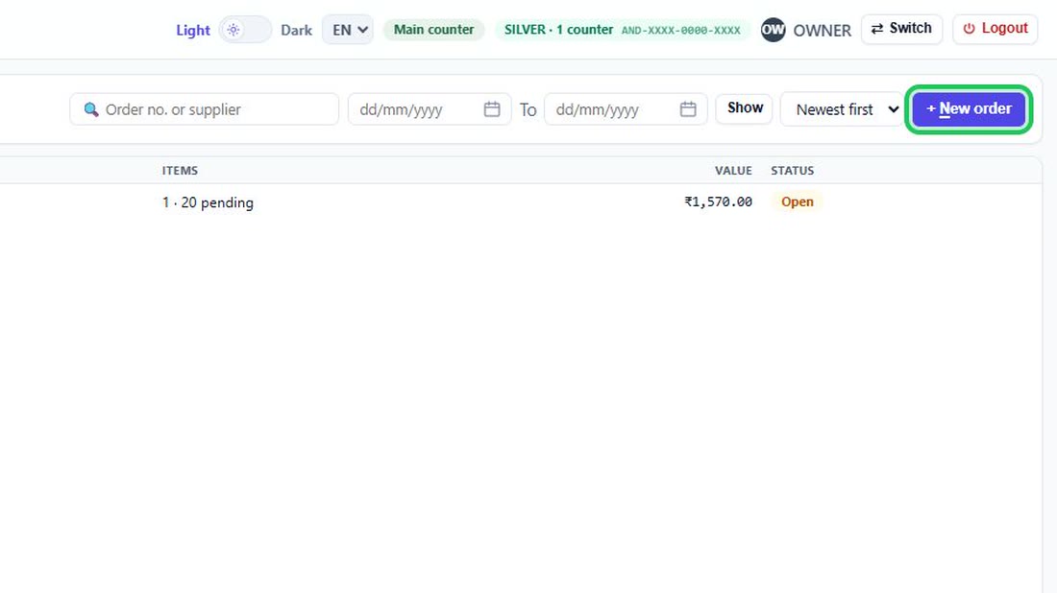Focus the Order no. or supplier field
Image resolution: width=1057 pixels, height=593 pixels.
pyautogui.click(x=205, y=109)
